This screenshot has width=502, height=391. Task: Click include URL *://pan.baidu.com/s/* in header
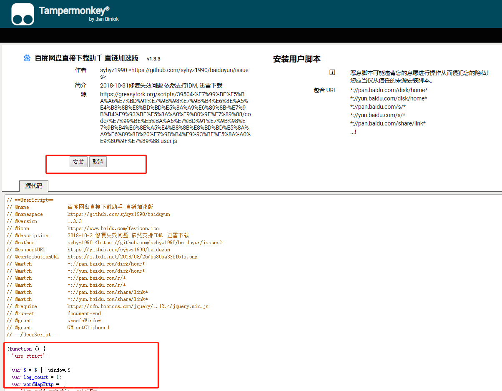tap(378, 107)
